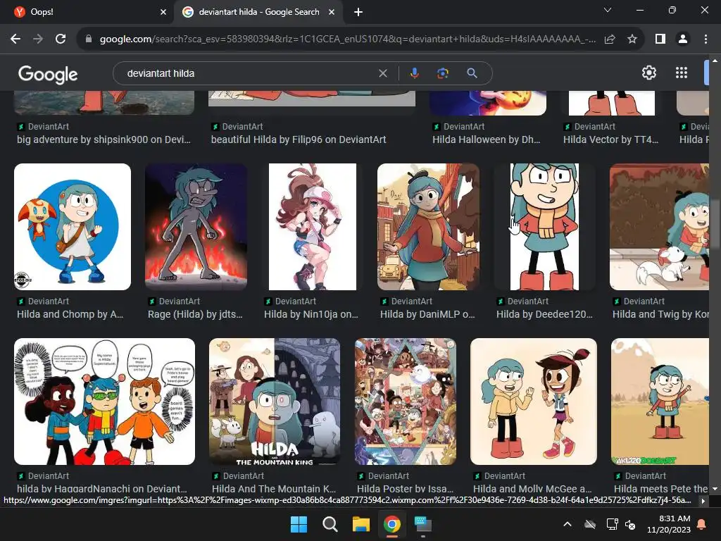Open the notification bell in the taskbar
The height and width of the screenshot is (541, 721).
coord(702,524)
